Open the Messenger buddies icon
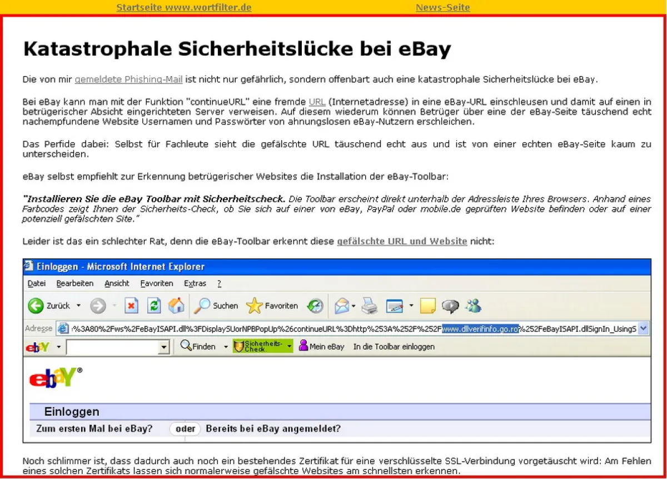Viewport: 667px width, 479px height. coord(474,306)
